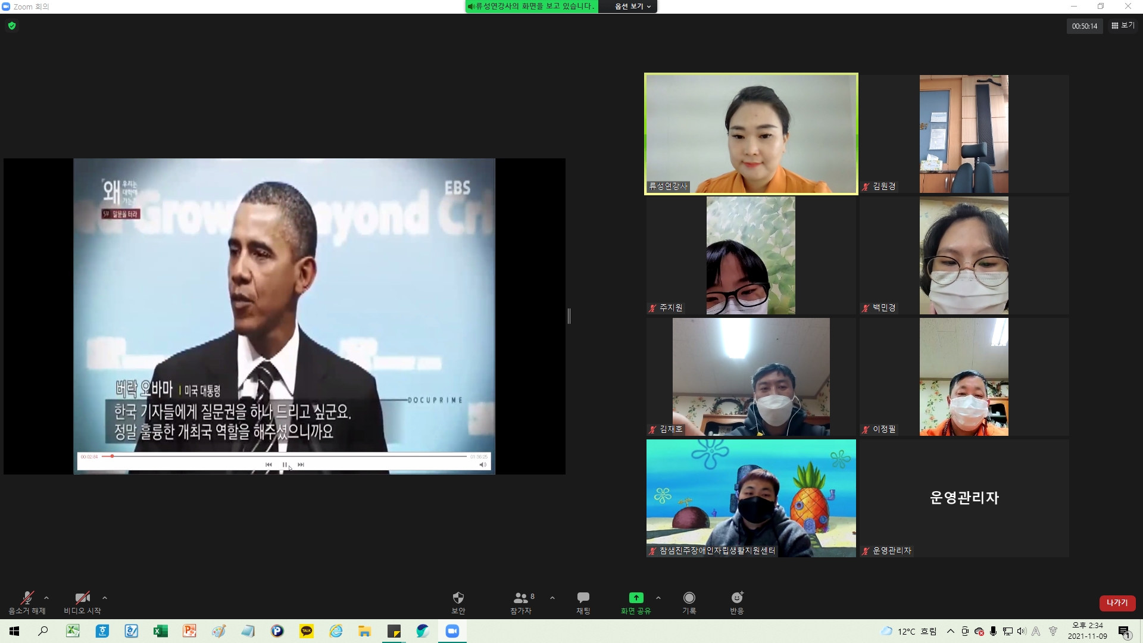Image resolution: width=1143 pixels, height=643 pixels.
Task: Open Excel from the taskbar
Action: 160,631
